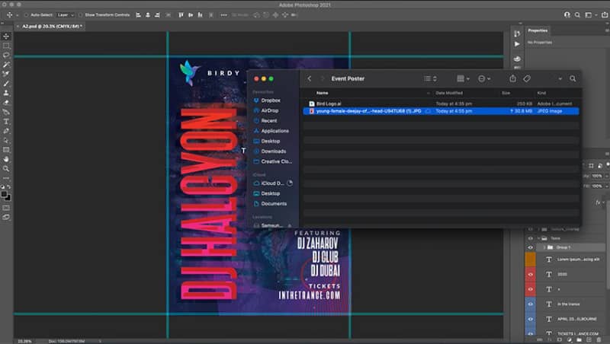Toggle visibility of Group 1 layer
The width and height of the screenshot is (610, 344).
point(530,247)
